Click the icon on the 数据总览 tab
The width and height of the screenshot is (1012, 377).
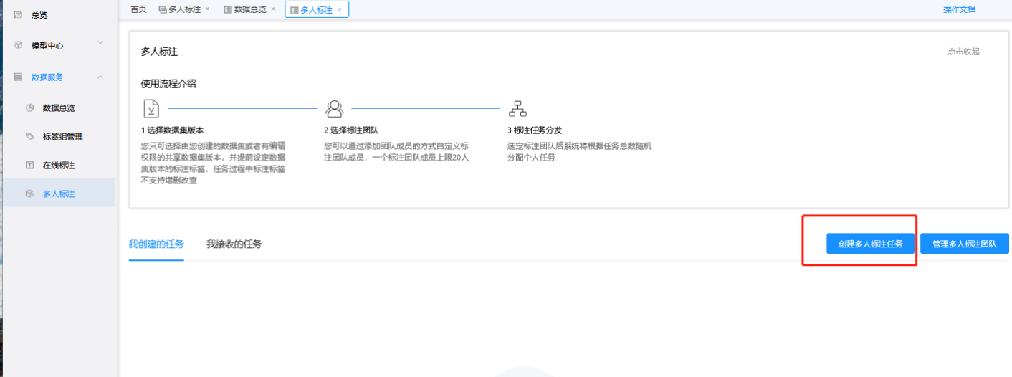(x=228, y=9)
